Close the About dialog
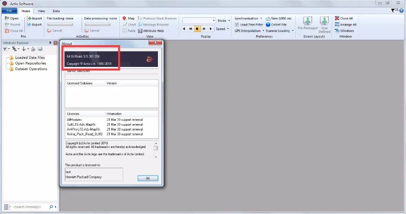The height and width of the screenshot is (214, 406). tap(155, 43)
